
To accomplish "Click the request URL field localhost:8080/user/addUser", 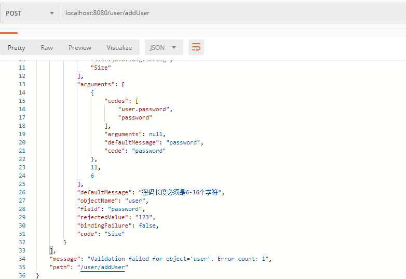I will coord(233,13).
